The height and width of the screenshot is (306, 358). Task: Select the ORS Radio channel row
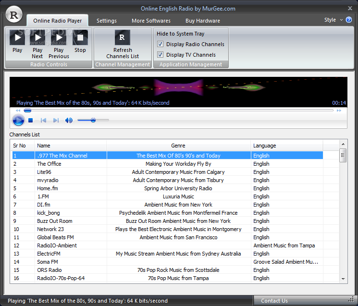167,270
